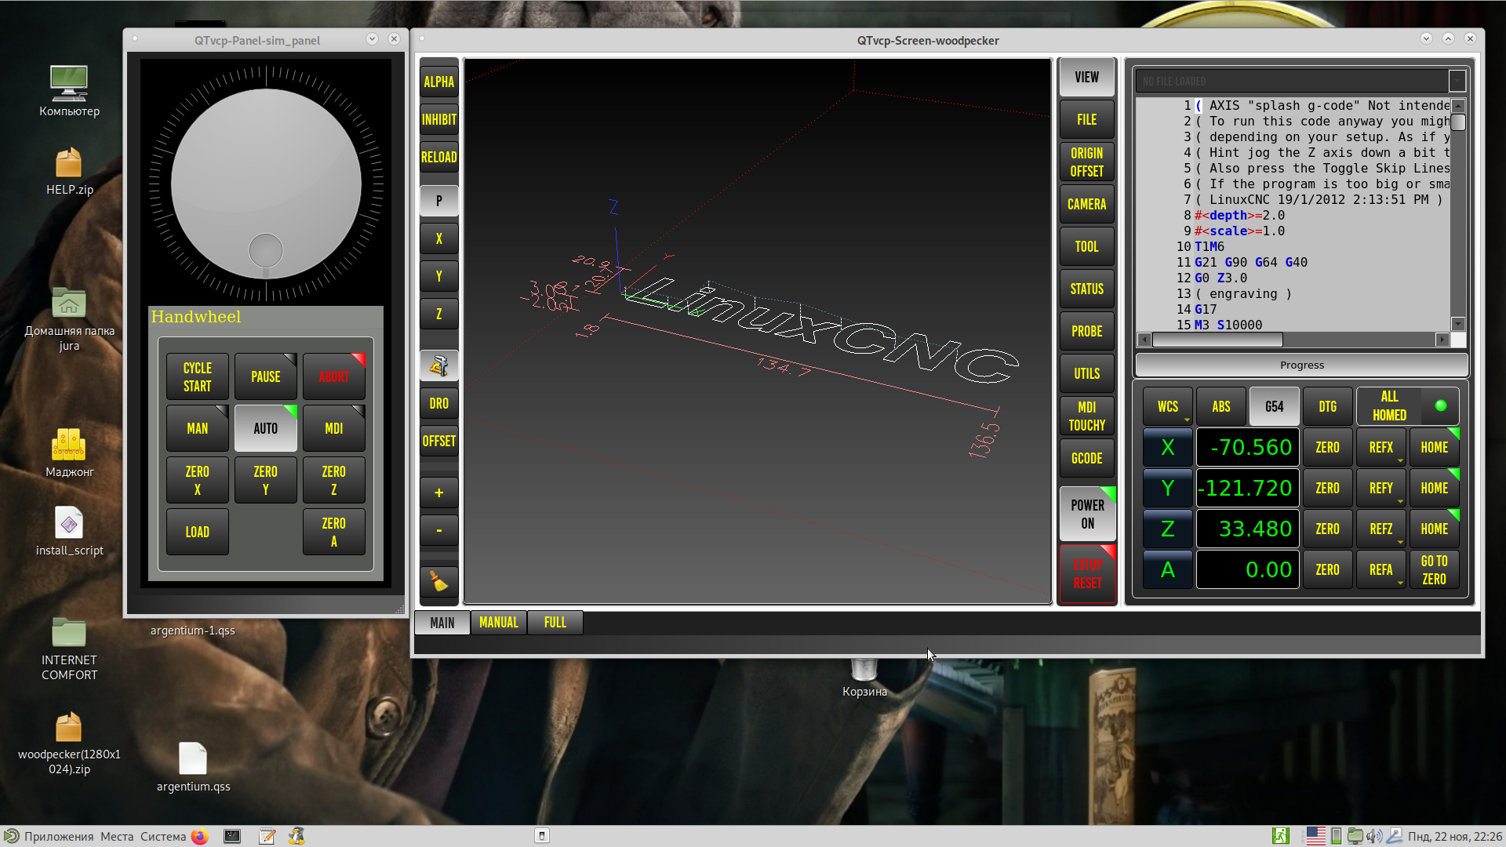Image resolution: width=1506 pixels, height=847 pixels.
Task: Open the Система menu in the panel
Action: (x=162, y=836)
